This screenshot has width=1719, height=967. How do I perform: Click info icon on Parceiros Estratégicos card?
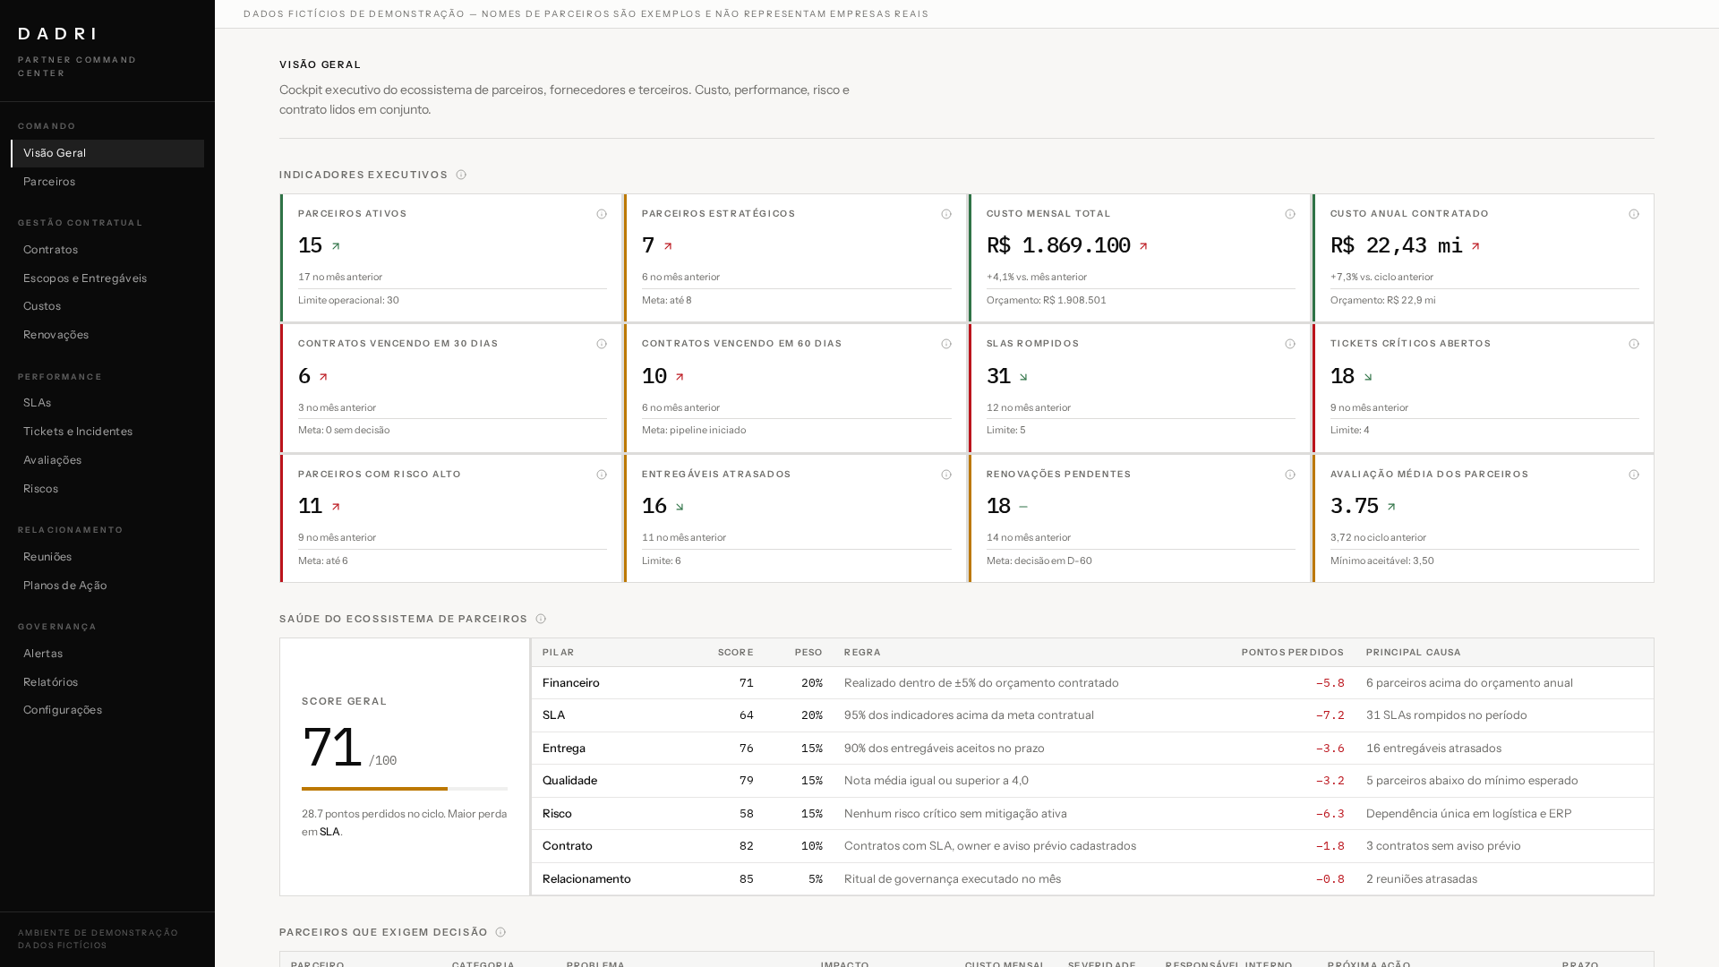click(x=946, y=214)
